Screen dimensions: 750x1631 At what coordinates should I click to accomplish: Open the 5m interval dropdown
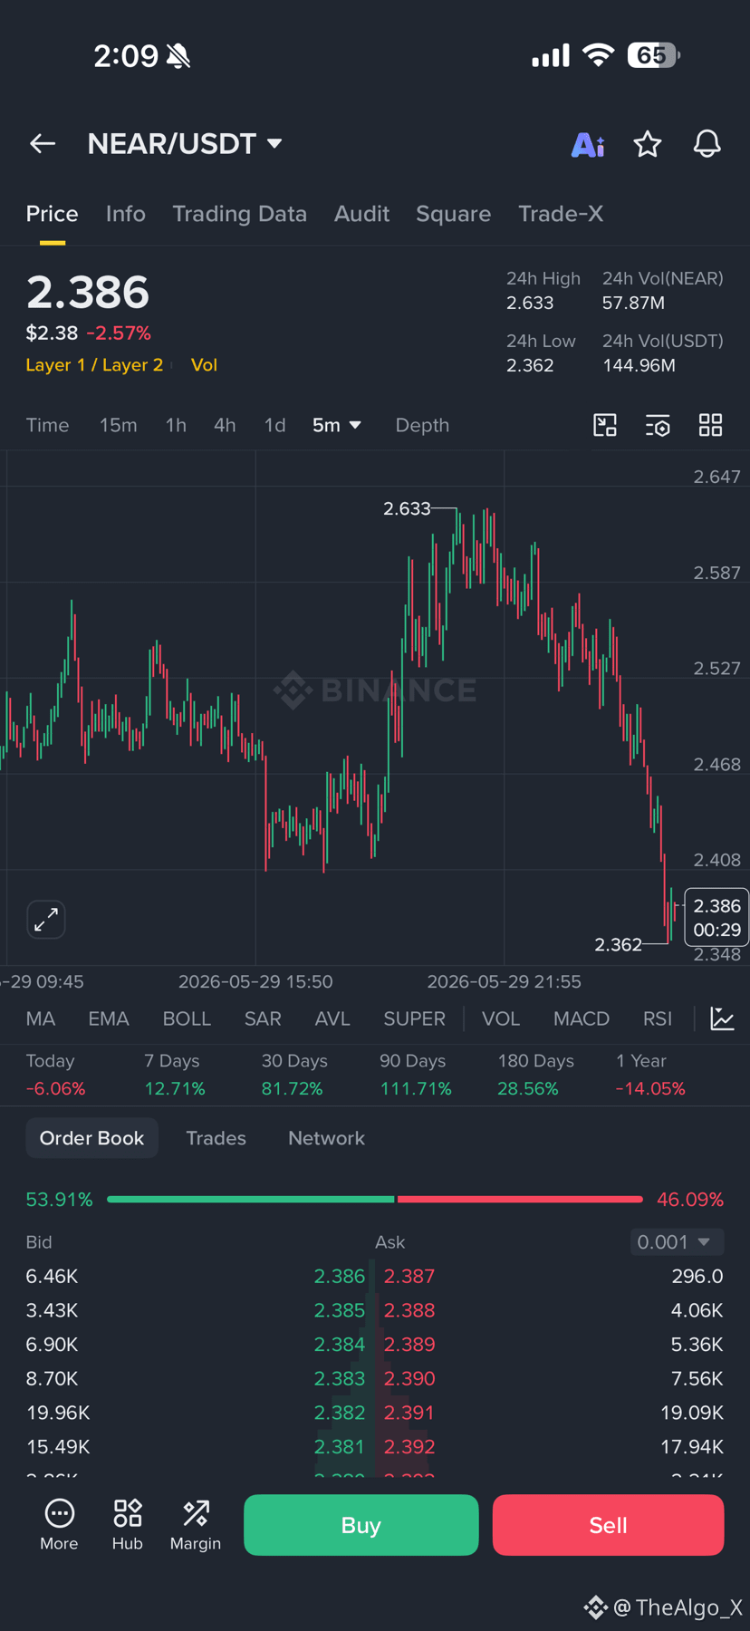point(337,425)
